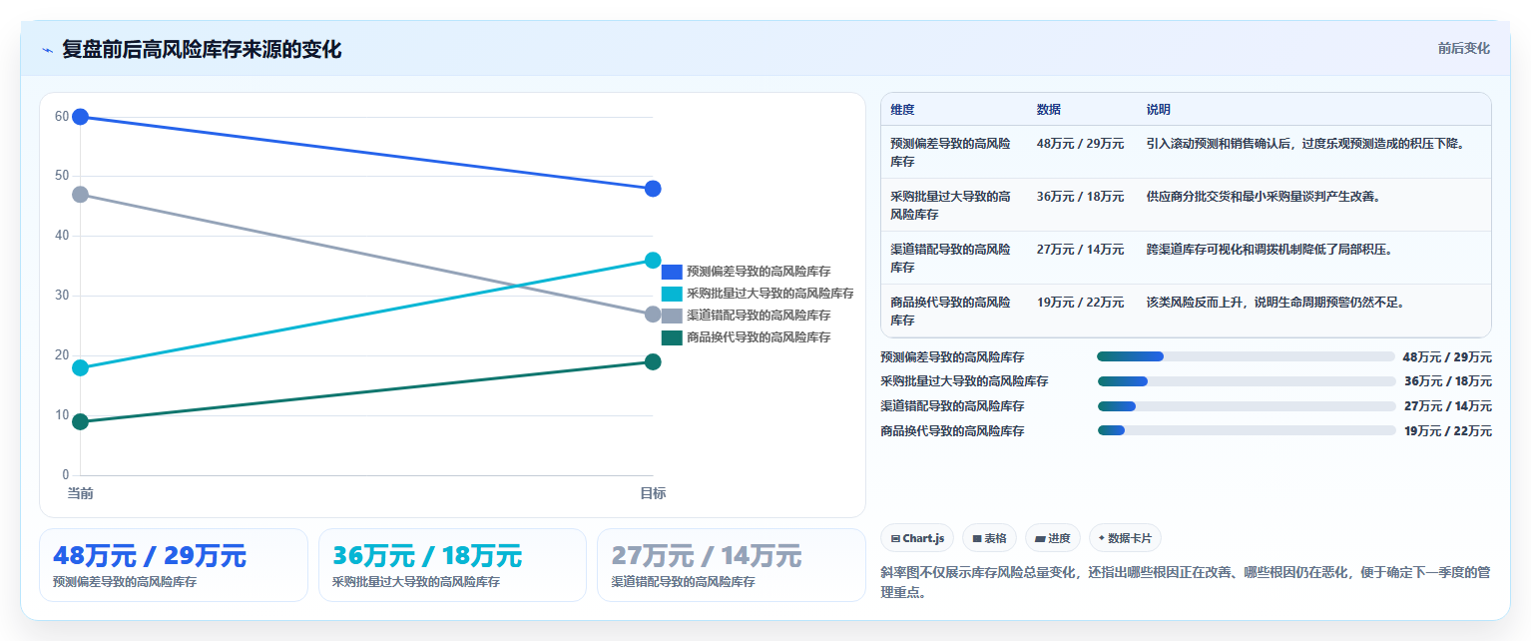Click the blue data point at 48 on 目标
The height and width of the screenshot is (641, 1531).
pyautogui.click(x=653, y=189)
